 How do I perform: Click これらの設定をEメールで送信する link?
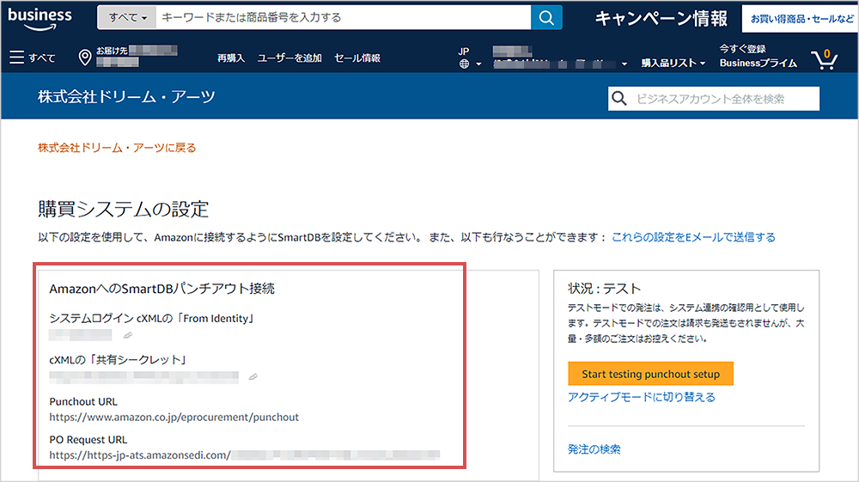coord(693,237)
